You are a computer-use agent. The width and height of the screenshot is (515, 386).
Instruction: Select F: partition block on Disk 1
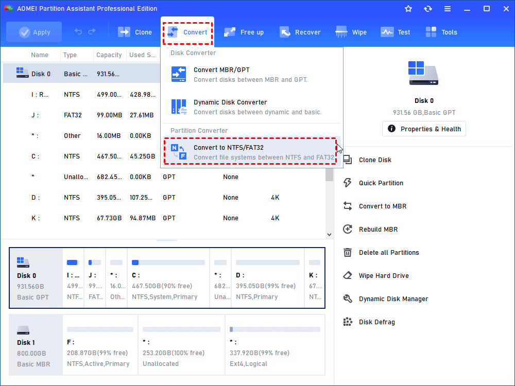pos(100,345)
